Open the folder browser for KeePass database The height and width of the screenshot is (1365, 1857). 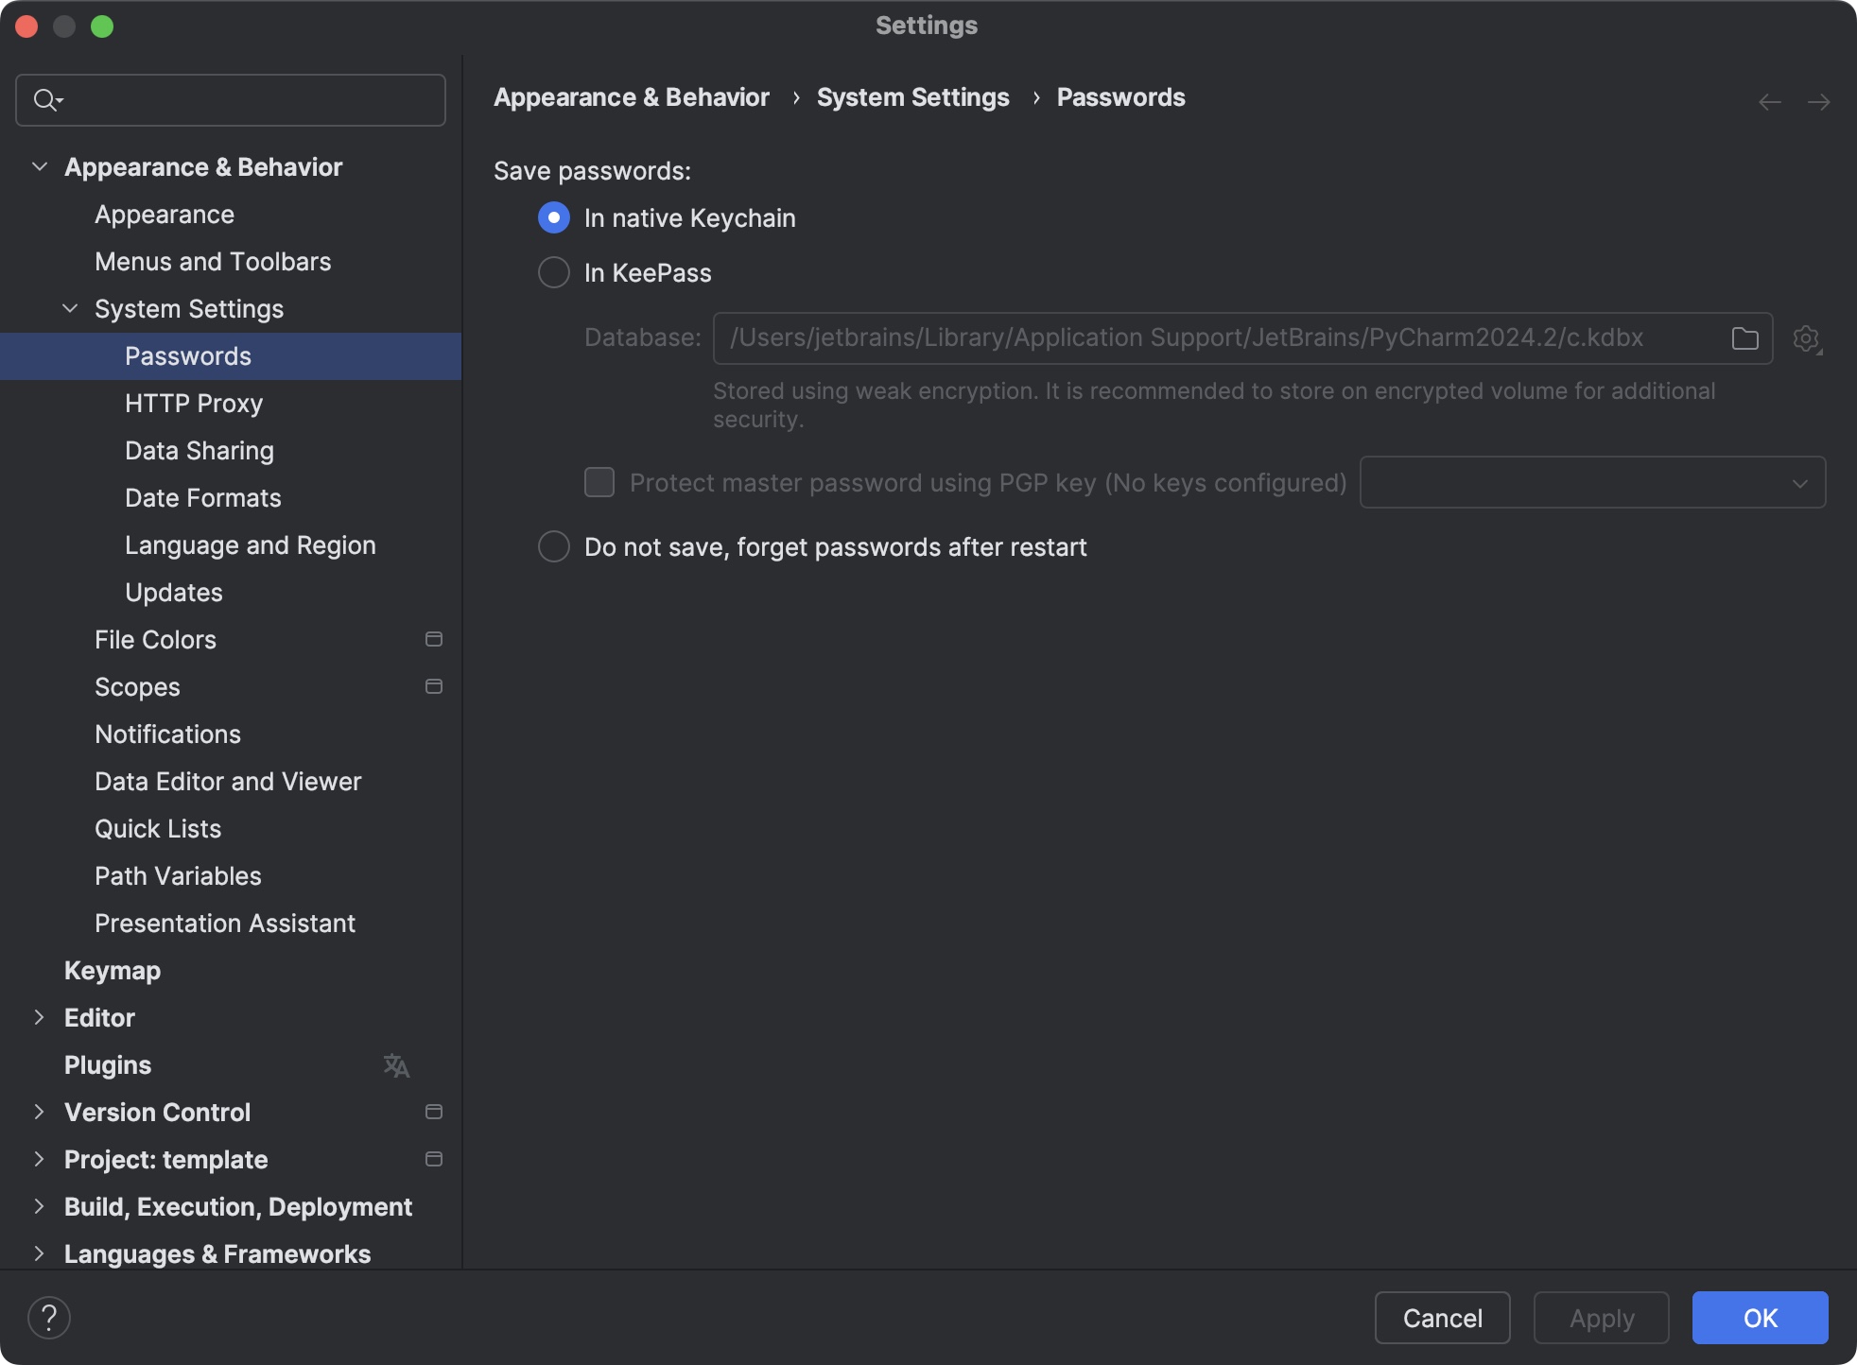pos(1744,337)
